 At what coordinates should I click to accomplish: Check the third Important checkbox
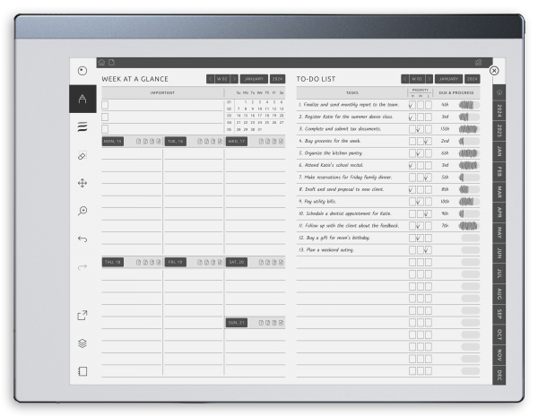coord(105,129)
